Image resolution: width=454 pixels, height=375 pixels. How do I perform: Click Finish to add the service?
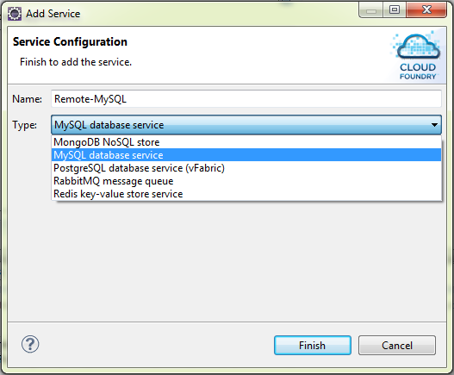(313, 345)
